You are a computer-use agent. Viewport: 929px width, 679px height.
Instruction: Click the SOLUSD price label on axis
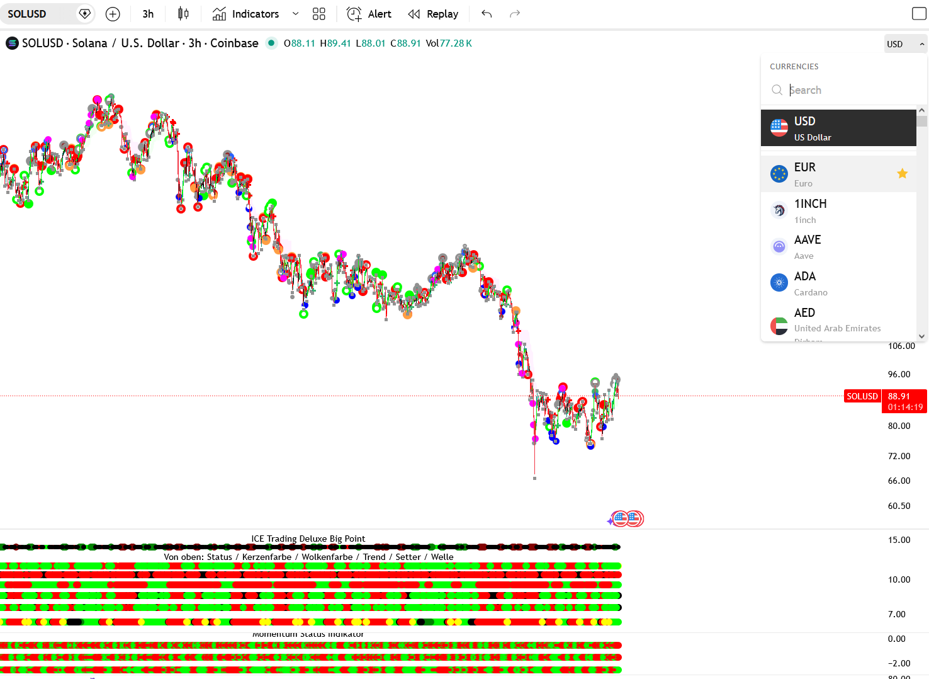[x=862, y=396]
